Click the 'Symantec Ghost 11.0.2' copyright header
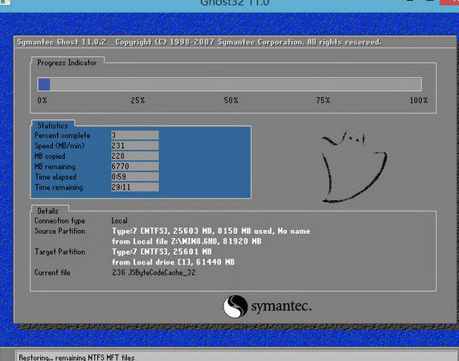Screen dimensions: 459x361 199,42
